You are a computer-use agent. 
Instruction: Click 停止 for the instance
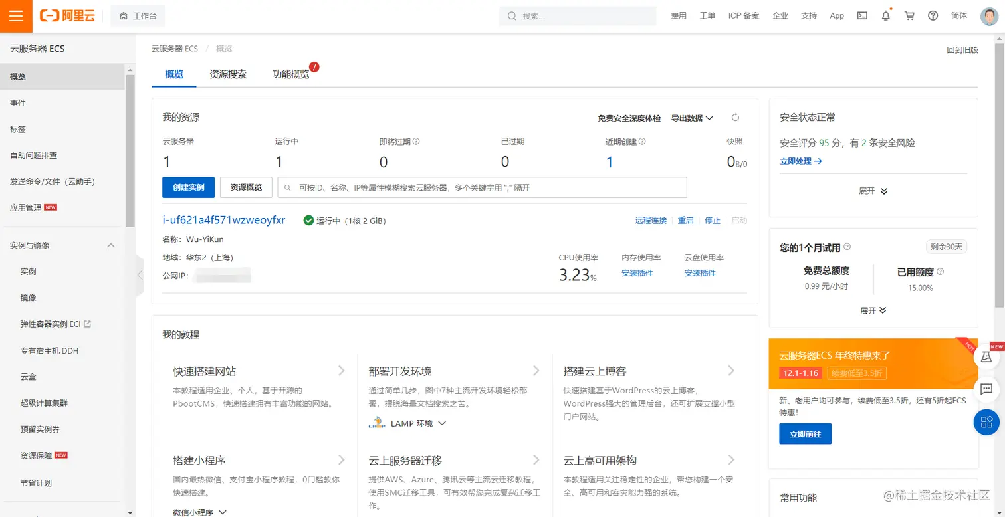713,221
